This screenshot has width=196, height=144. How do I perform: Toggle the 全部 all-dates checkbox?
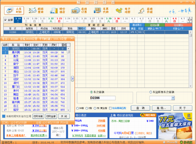pyautogui.click(x=5, y=20)
